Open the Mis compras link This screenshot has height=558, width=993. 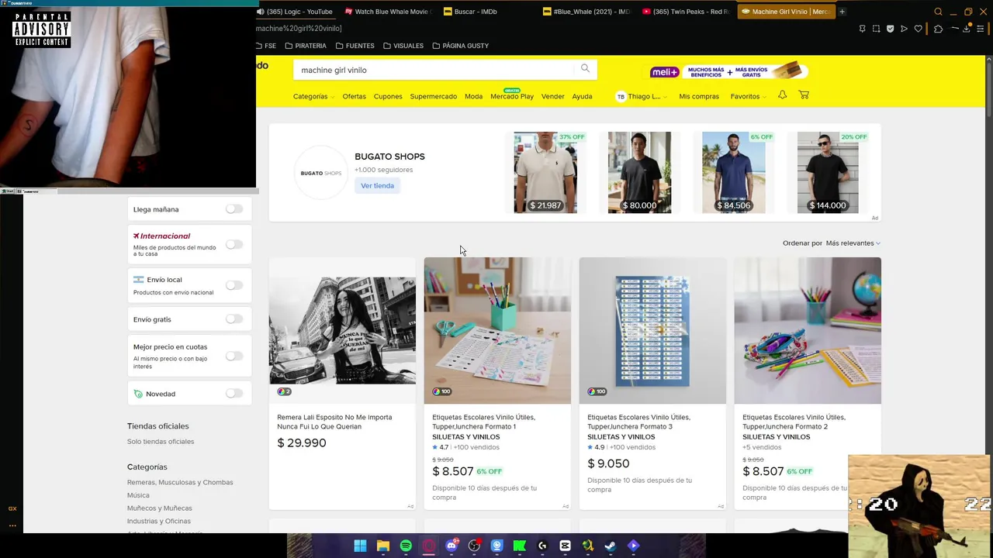(699, 96)
